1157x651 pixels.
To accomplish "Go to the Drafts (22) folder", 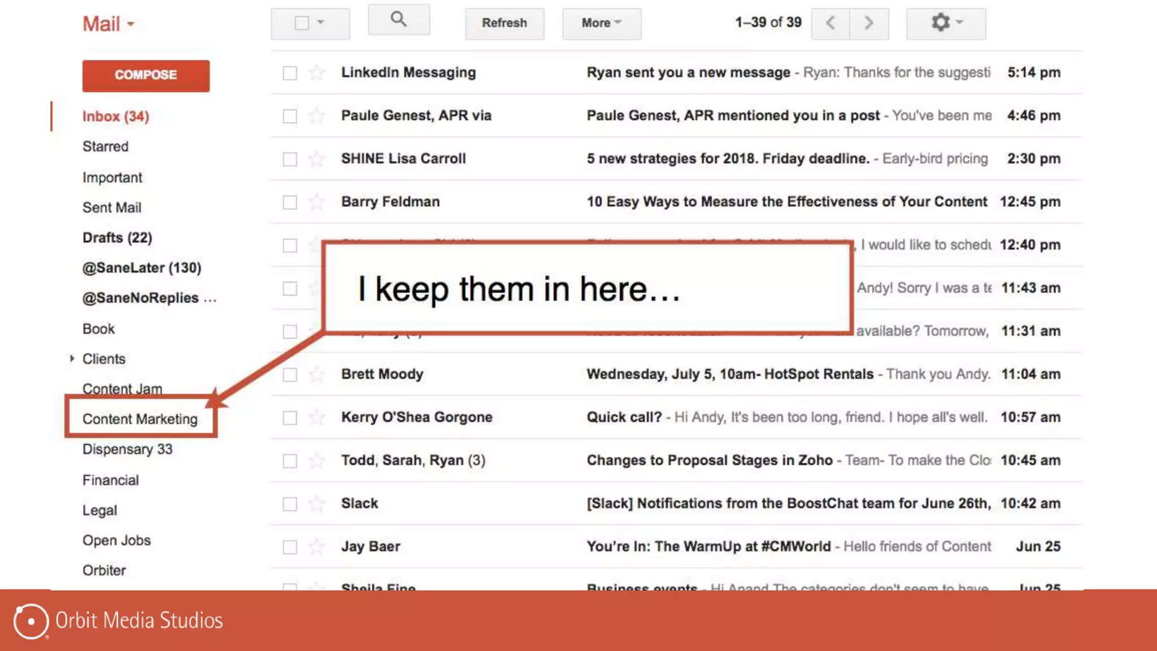I will (x=117, y=237).
